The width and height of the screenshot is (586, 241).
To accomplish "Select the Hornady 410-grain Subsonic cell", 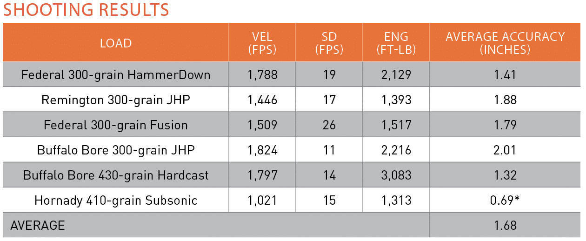I will tap(116, 201).
